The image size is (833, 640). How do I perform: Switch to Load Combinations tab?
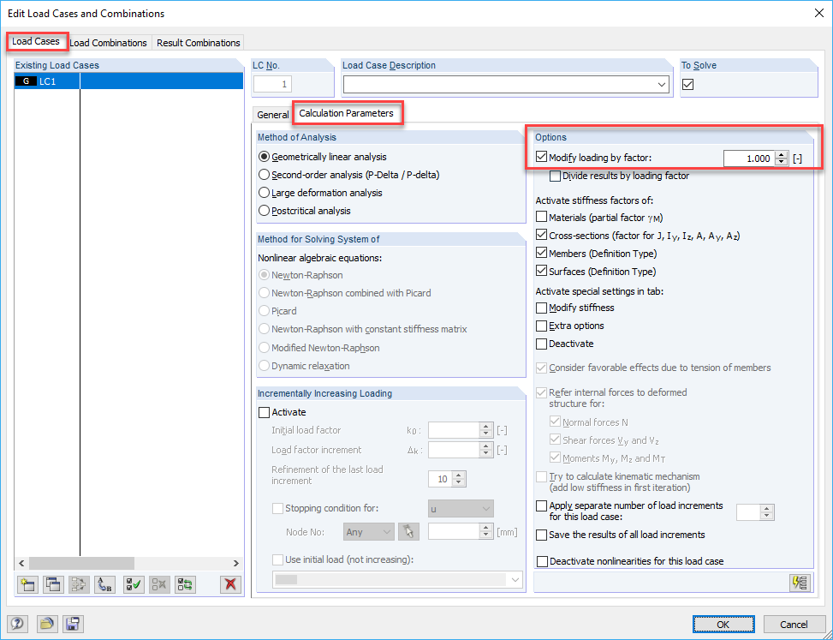coord(109,43)
